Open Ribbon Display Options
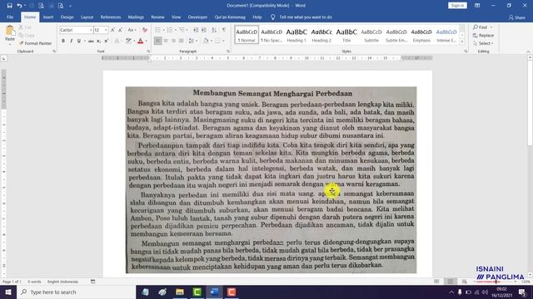 pyautogui.click(x=477, y=6)
